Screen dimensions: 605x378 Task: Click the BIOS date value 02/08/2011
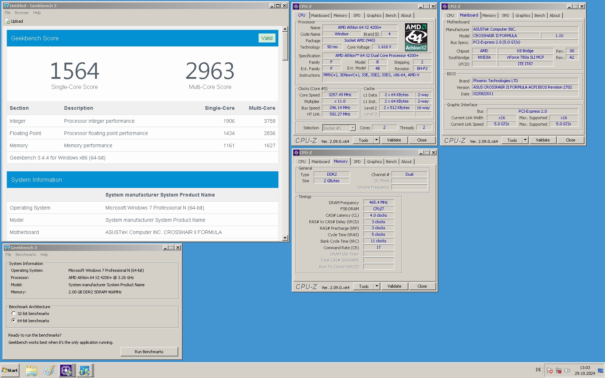525,94
